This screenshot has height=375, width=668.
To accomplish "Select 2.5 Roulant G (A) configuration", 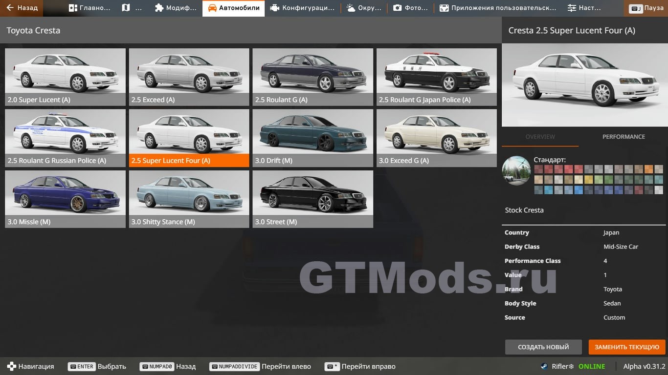I will click(x=312, y=77).
